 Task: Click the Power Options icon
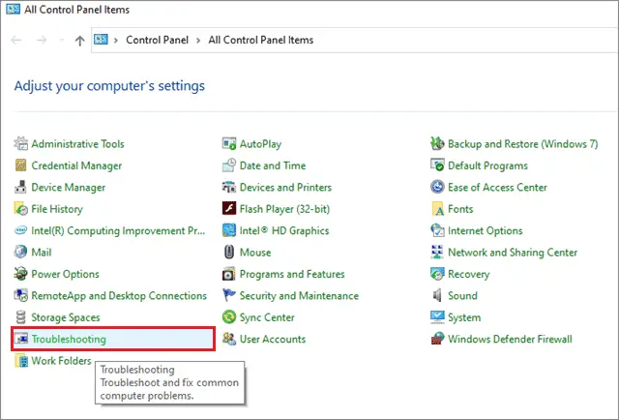21,274
